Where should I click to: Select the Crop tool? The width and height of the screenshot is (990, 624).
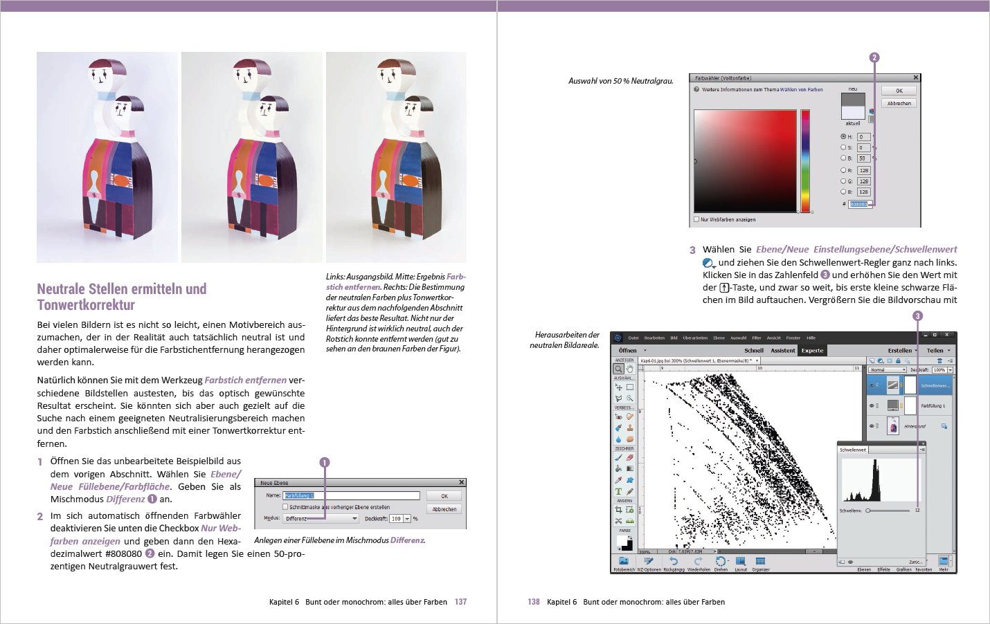pos(618,509)
